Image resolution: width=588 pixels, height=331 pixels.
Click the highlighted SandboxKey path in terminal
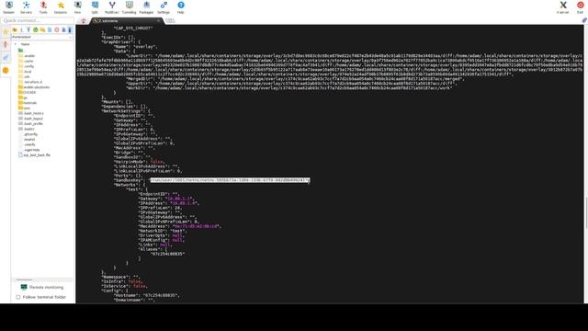230,180
